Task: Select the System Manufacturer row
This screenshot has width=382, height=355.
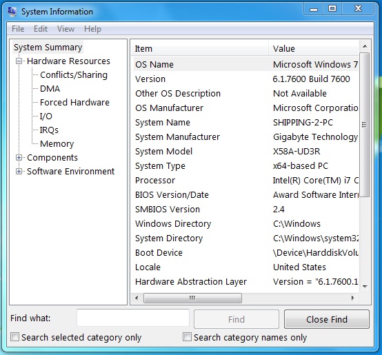Action: [246, 137]
